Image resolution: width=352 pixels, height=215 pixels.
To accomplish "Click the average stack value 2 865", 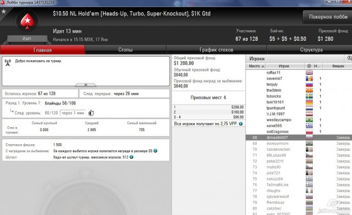I will (x=92, y=130).
